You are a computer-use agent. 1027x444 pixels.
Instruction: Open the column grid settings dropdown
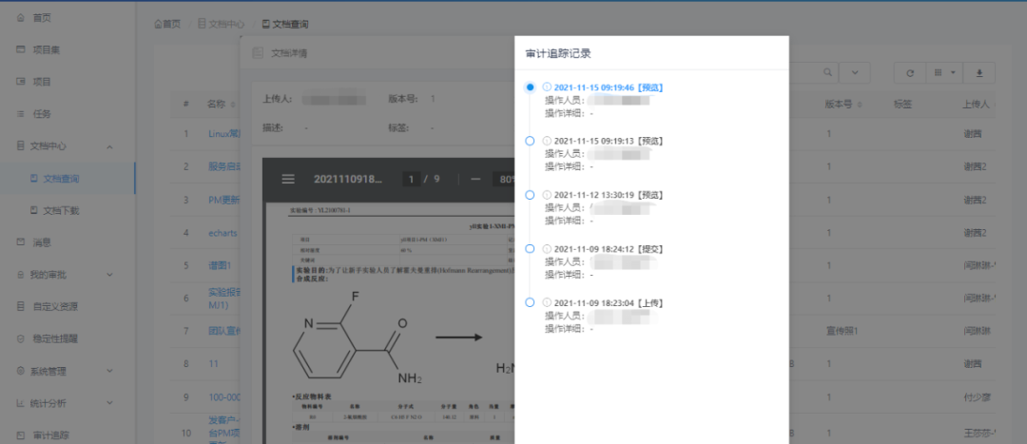(944, 72)
